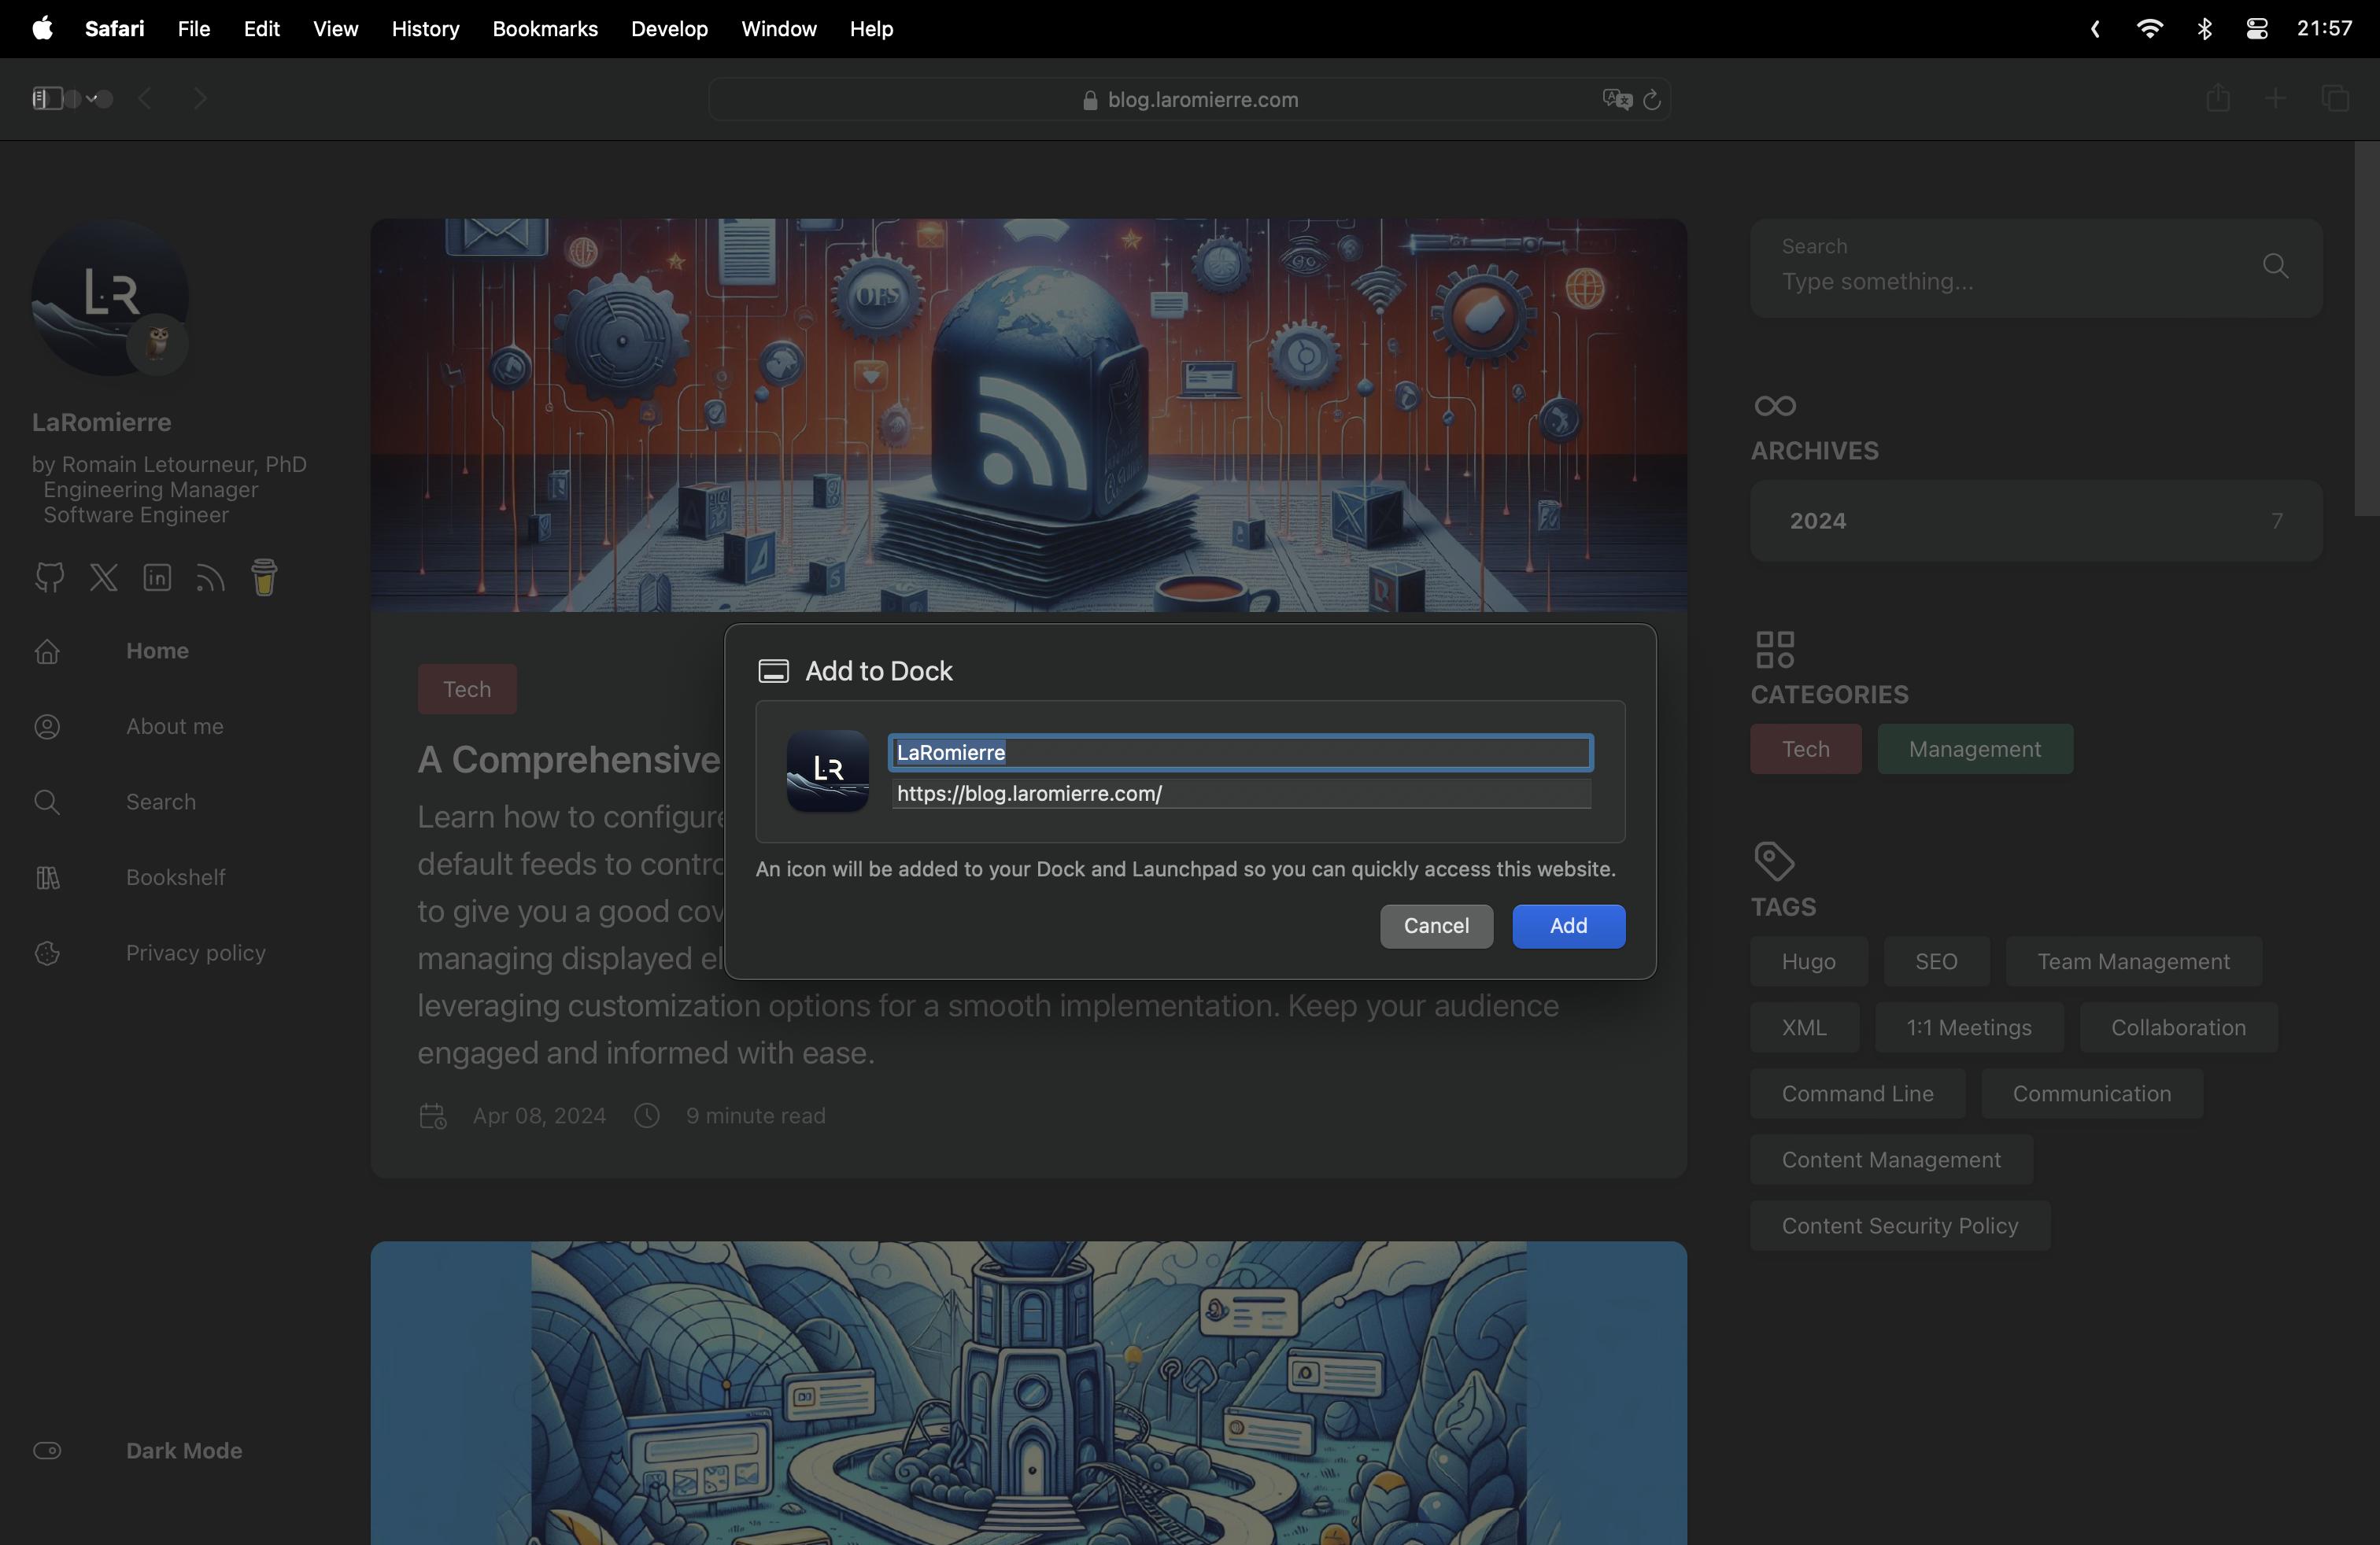
Task: Open the Hugo tag
Action: [x=1808, y=961]
